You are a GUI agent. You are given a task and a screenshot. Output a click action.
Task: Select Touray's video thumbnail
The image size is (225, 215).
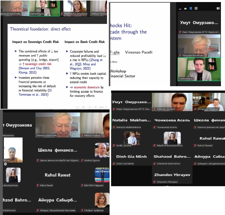point(13,150)
